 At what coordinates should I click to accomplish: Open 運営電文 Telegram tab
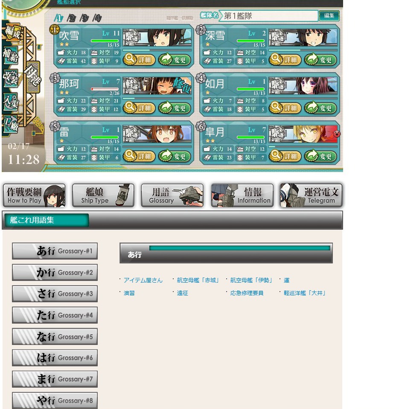point(311,196)
